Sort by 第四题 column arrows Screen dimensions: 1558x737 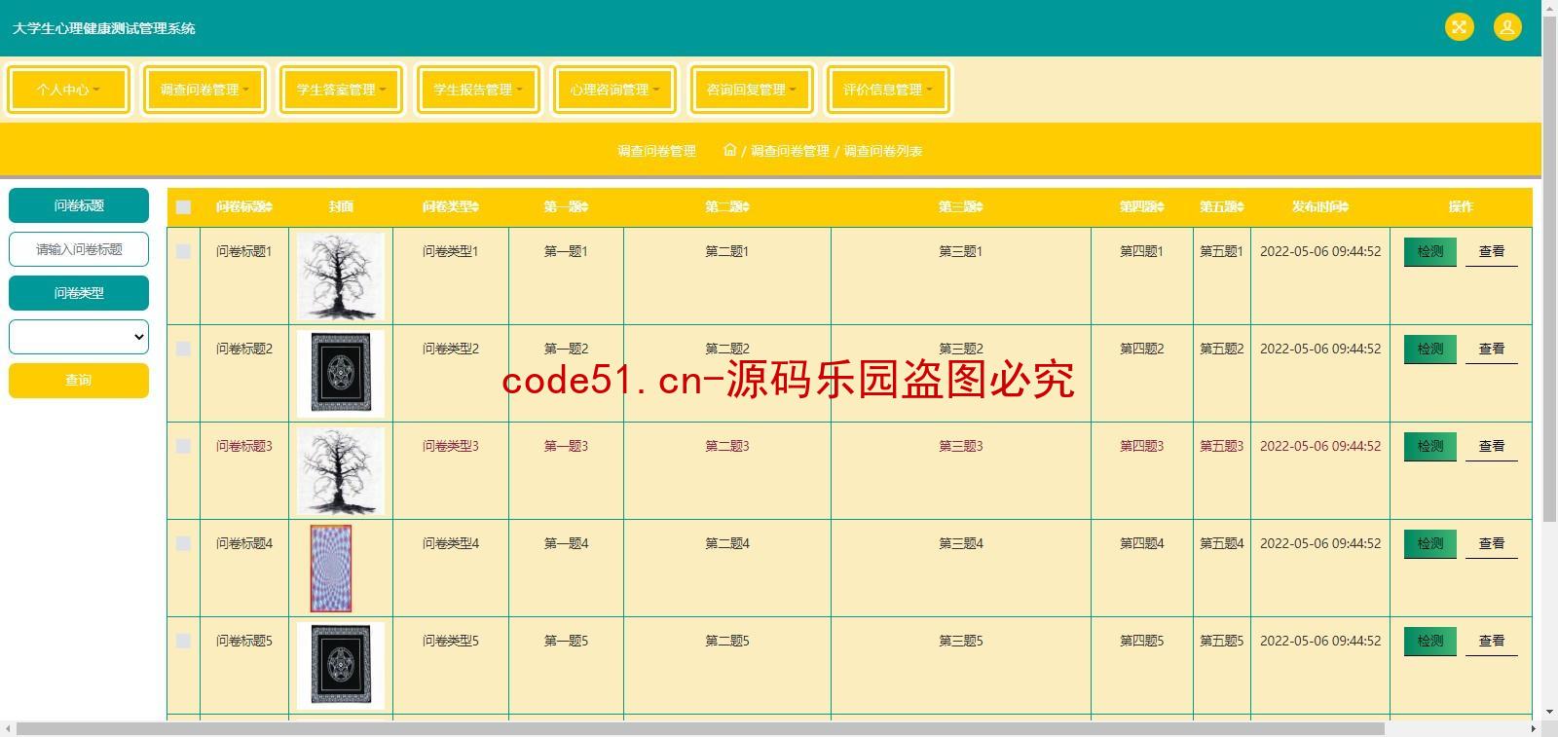[x=1160, y=206]
